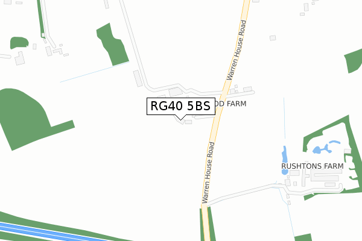
Task: Click the small oval green patch at top left
Action: pos(19,43)
